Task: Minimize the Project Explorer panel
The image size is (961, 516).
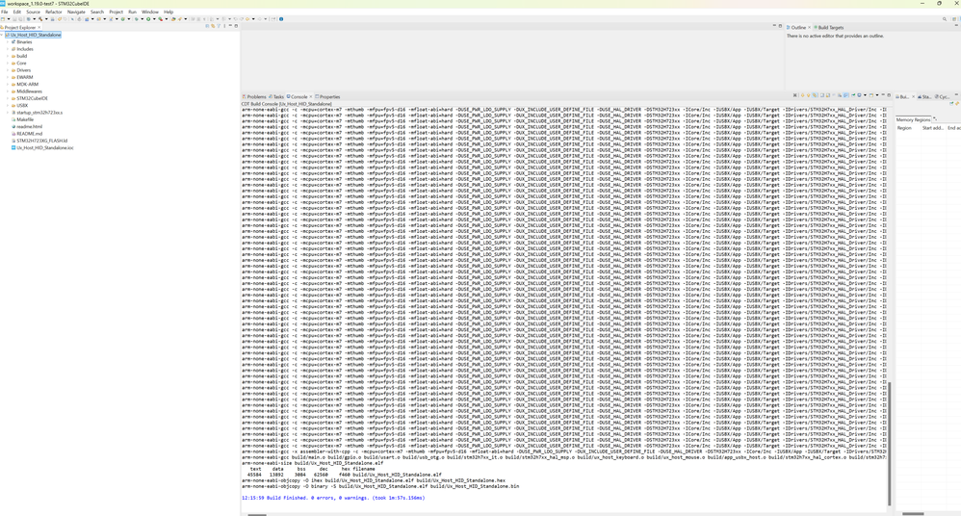Action: coord(230,26)
